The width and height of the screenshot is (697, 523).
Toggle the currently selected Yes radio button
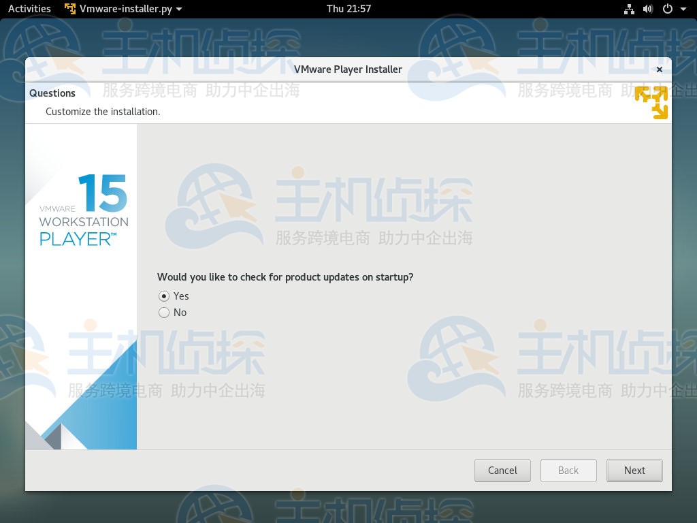pos(164,296)
